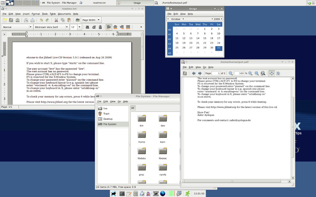Align text left
This screenshot has width=316, height=197.
coord(109,27)
